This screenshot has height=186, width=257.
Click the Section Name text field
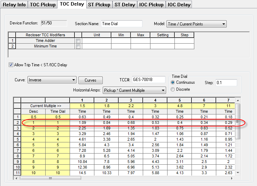[x=122, y=24]
